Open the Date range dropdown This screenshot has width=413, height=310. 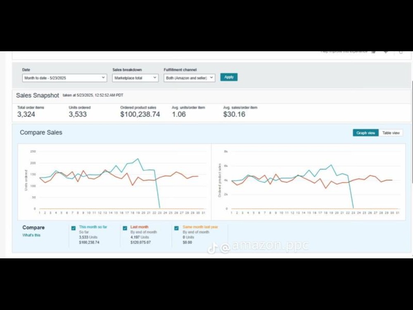(64, 78)
